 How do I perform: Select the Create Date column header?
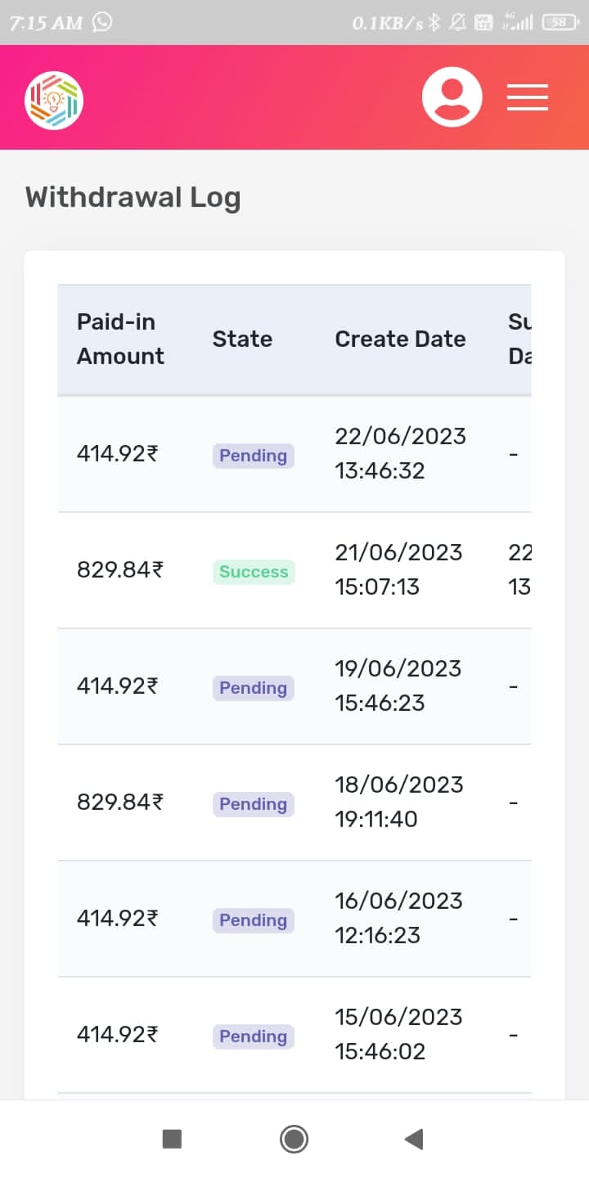tap(400, 339)
